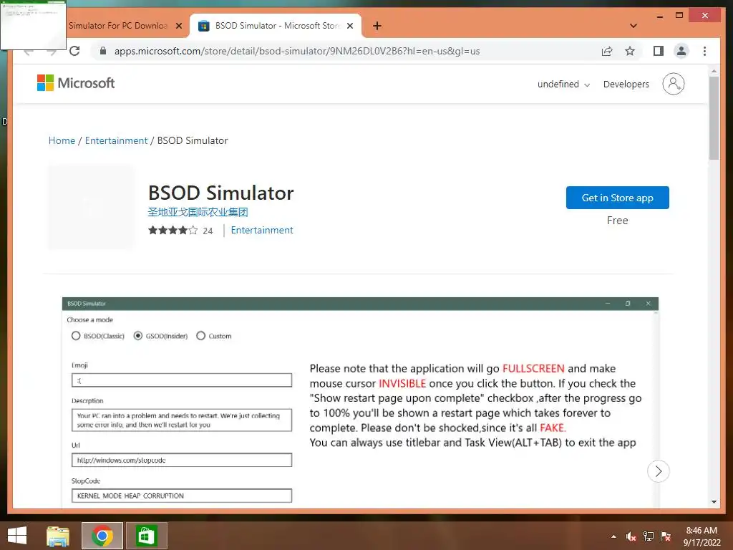Open the publisher name link under title
The image size is (733, 550).
[x=198, y=212]
